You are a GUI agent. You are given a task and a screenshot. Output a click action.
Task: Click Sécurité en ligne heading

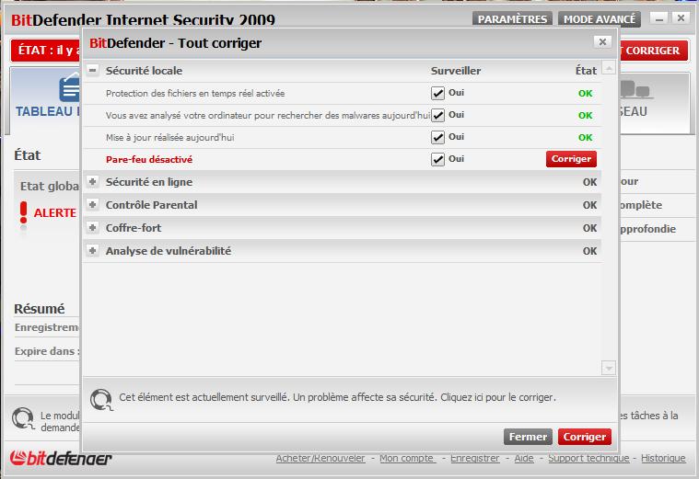coord(149,182)
